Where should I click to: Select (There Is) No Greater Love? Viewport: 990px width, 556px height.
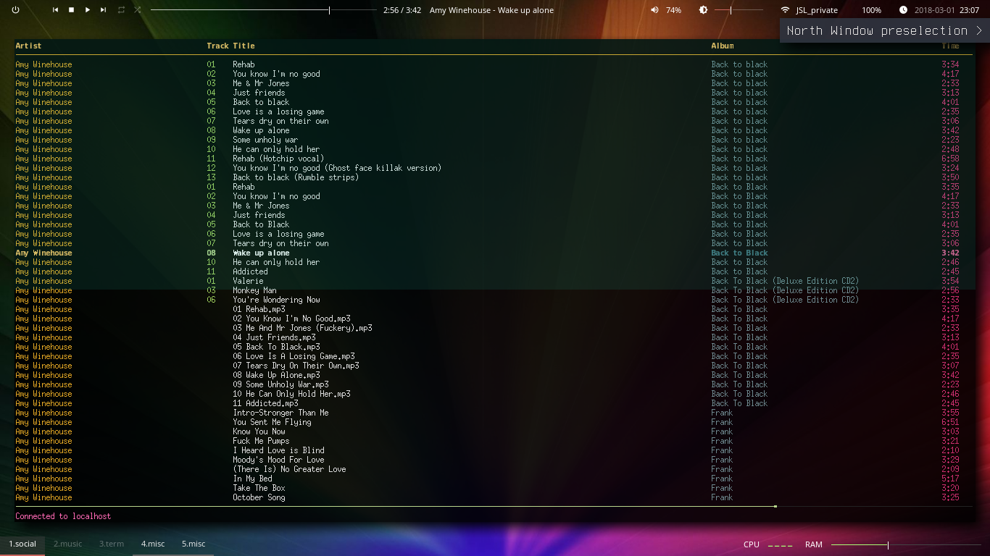[289, 469]
